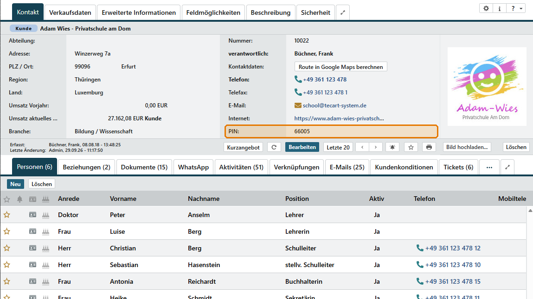Open the Tickets (6) tab
Image resolution: width=533 pixels, height=299 pixels.
pyautogui.click(x=458, y=167)
